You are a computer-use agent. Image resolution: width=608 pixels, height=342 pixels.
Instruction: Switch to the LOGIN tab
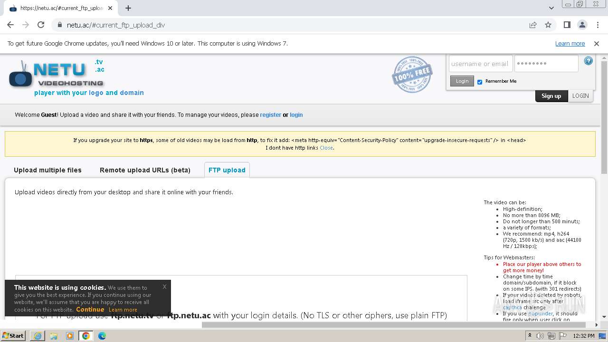point(580,96)
